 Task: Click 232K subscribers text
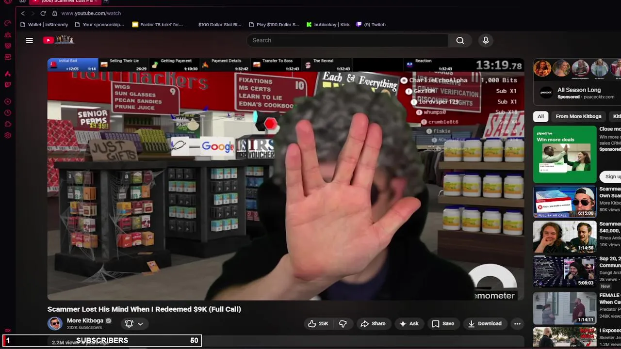pyautogui.click(x=84, y=328)
